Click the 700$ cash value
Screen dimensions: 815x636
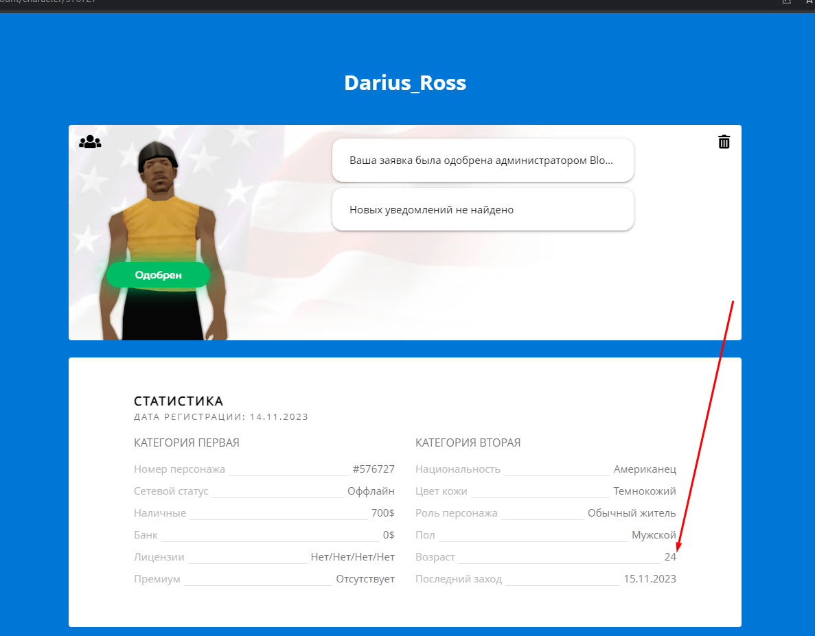pos(382,513)
